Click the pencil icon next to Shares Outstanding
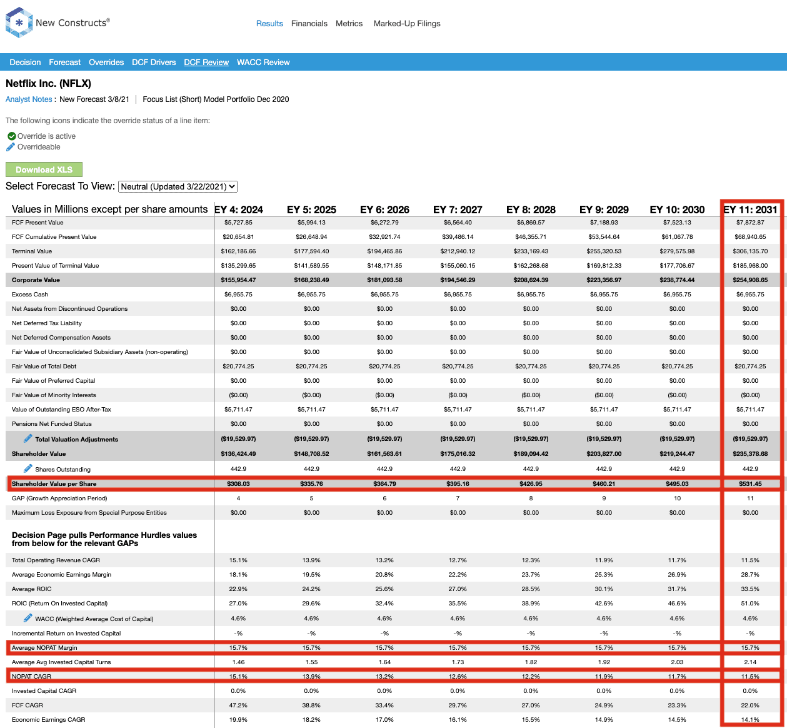The height and width of the screenshot is (728, 787). [28, 468]
